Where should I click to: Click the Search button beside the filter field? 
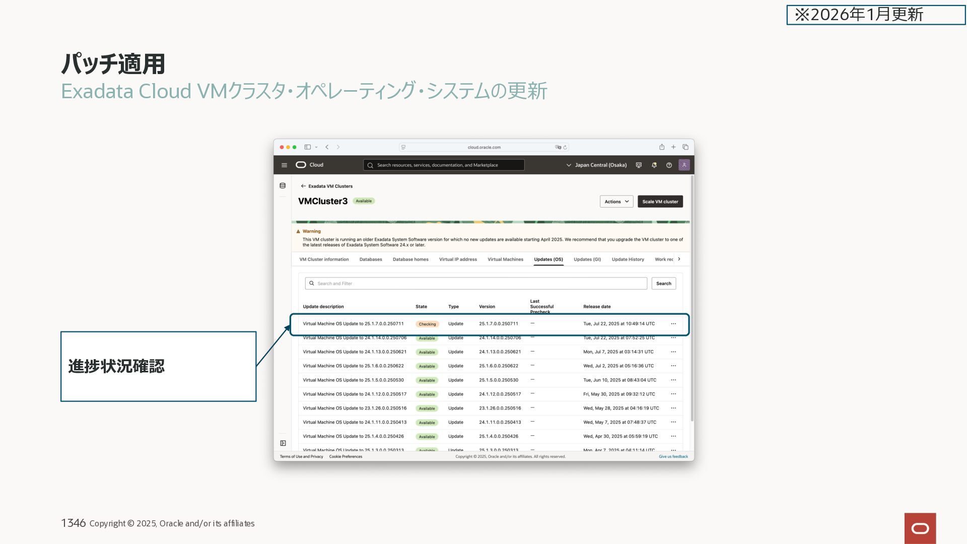pos(663,284)
